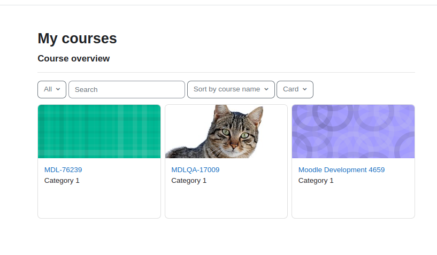
Task: Open the Card display dropdown
Action: click(295, 89)
